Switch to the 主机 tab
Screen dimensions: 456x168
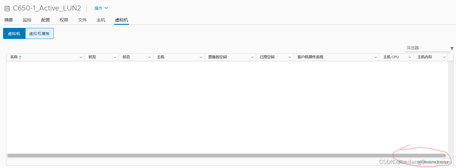pyautogui.click(x=101, y=20)
